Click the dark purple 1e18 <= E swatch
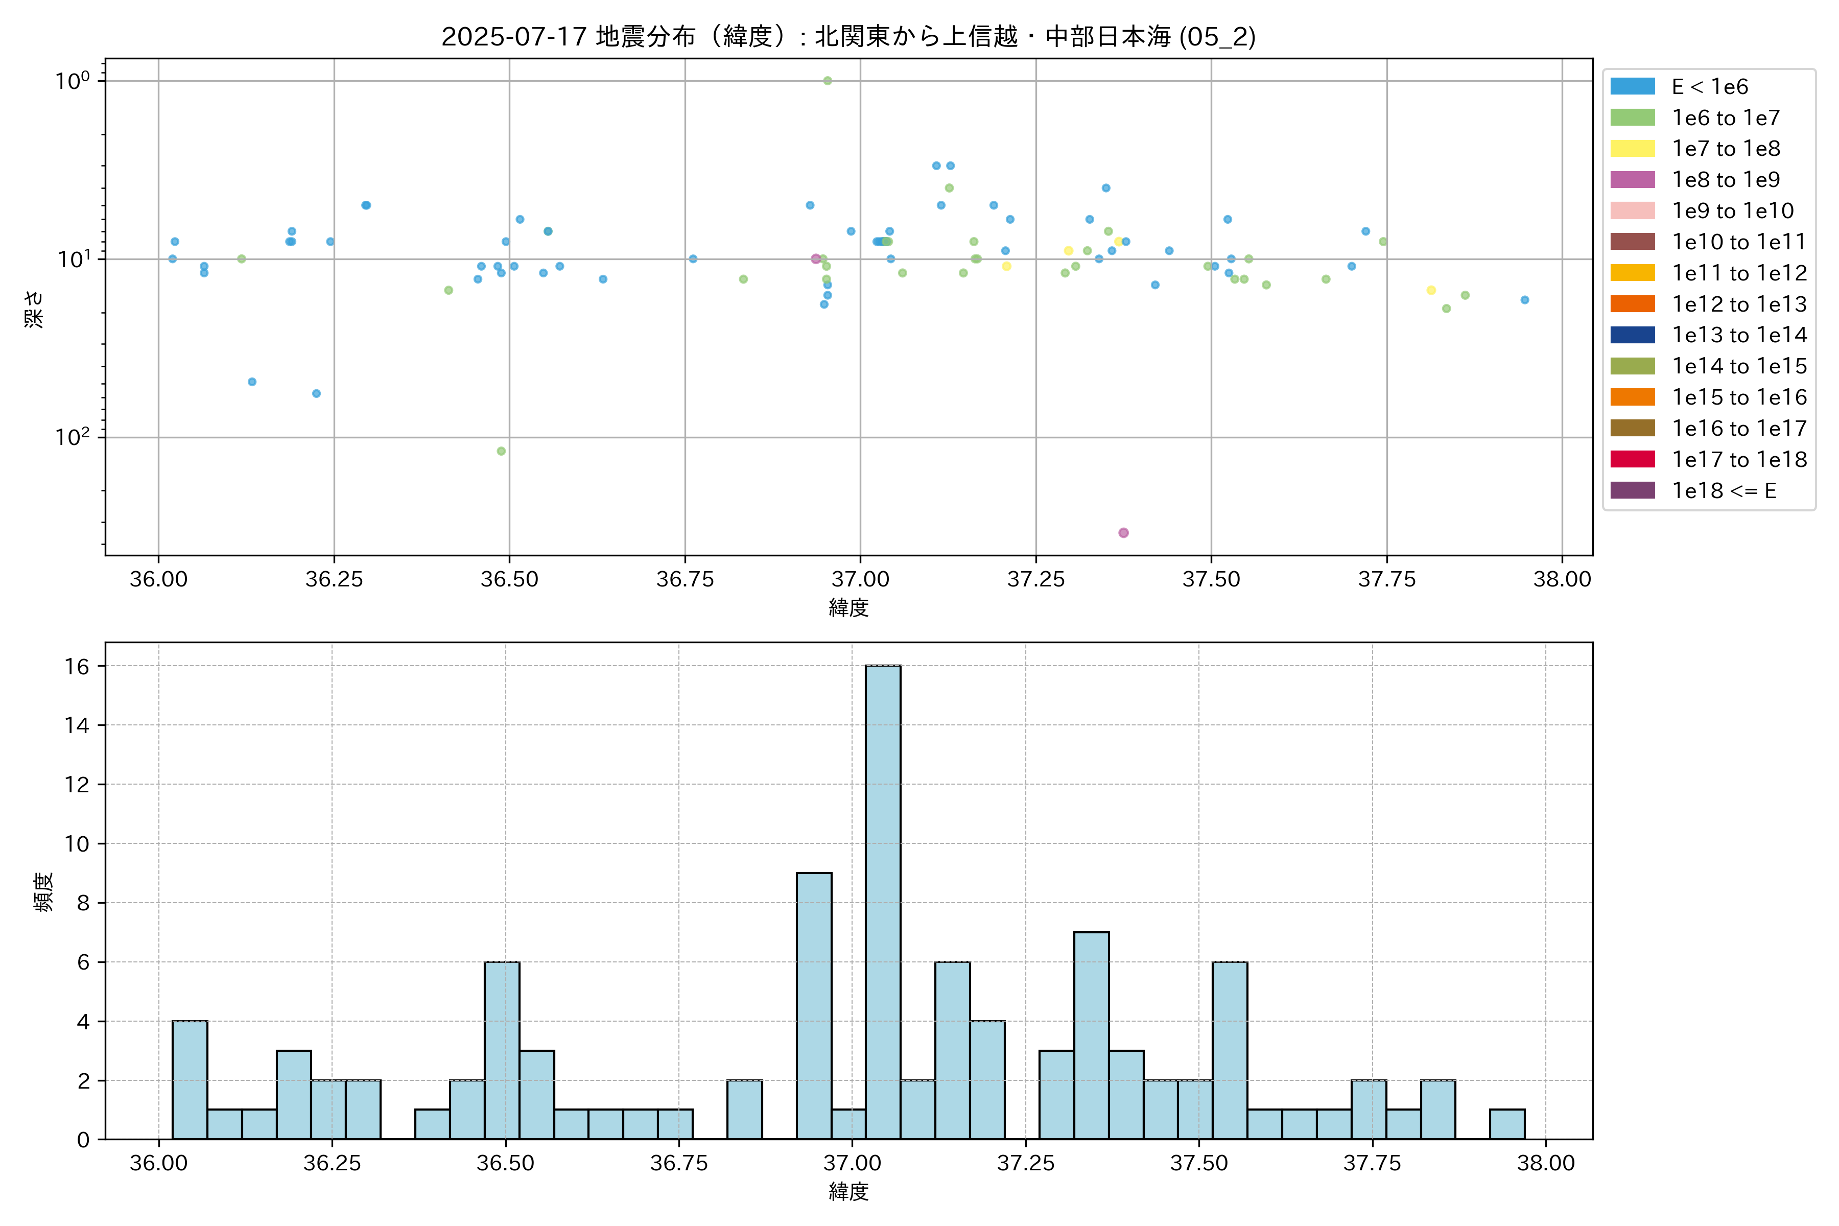Screen dimensions: 1839x1226 1632,490
